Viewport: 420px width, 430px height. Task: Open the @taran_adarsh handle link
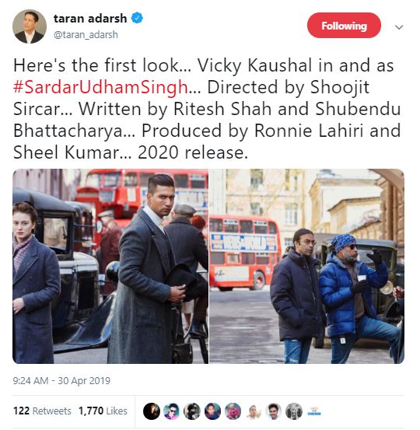86,35
